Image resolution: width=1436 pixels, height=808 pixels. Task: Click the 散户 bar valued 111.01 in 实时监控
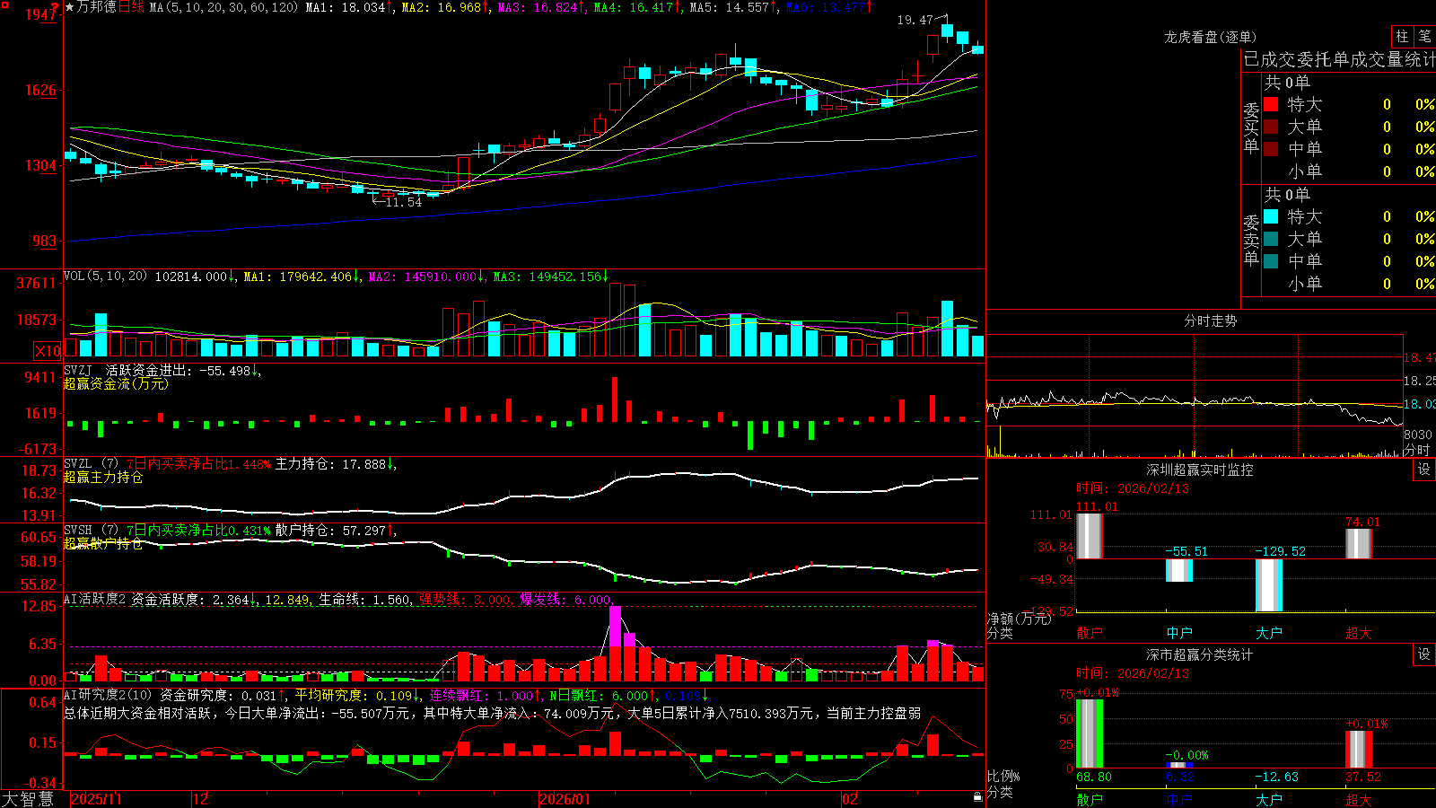(1089, 536)
